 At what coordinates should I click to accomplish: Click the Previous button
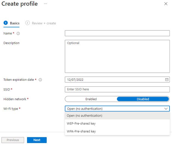click(13, 140)
